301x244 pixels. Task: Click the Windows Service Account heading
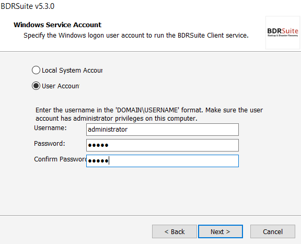pyautogui.click(x=57, y=25)
